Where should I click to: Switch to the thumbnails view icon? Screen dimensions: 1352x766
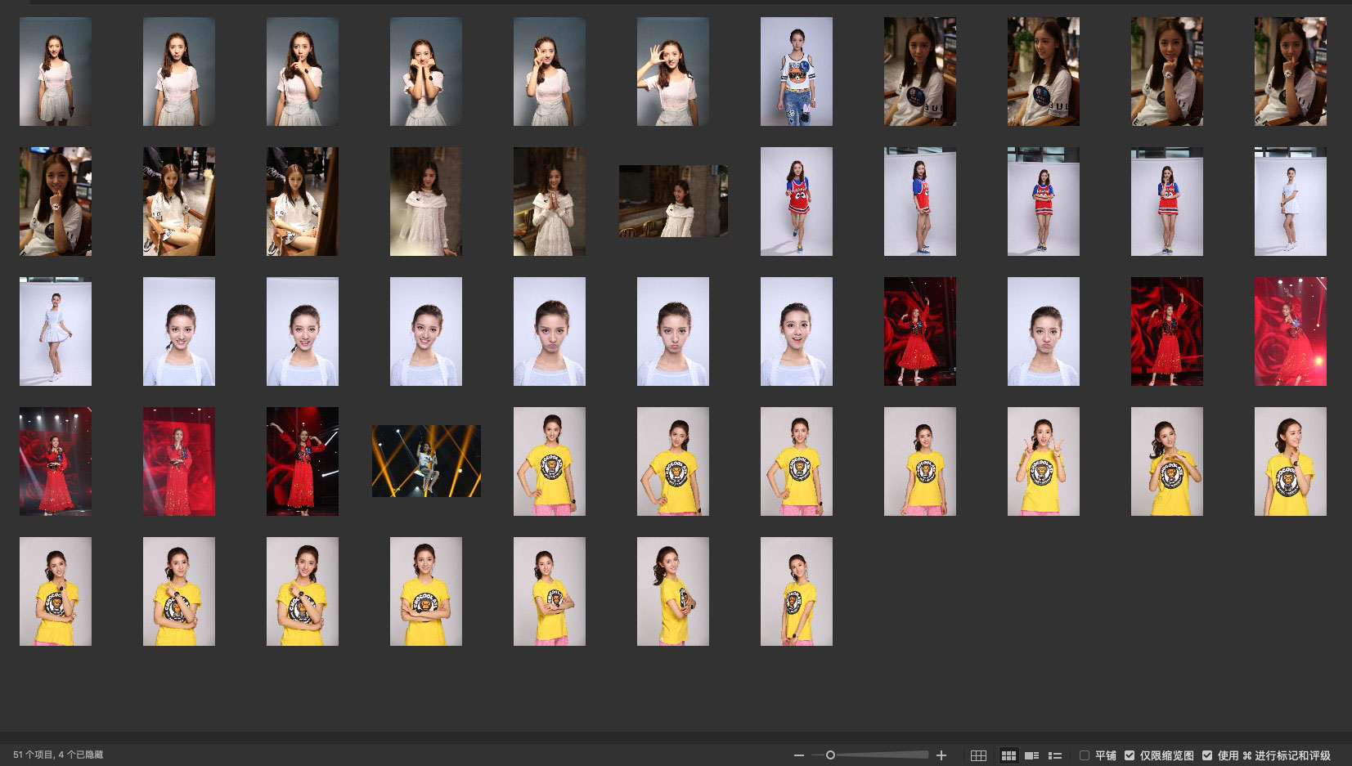point(1008,755)
